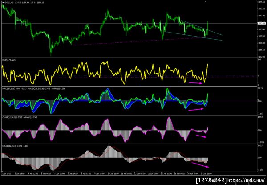Click the 1196.50 price scale label
Image resolution: width=267 pixels, height=185 pixels.
(261, 2)
